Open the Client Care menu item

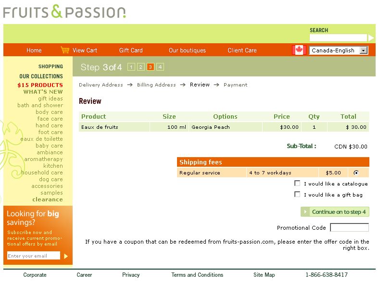[242, 50]
